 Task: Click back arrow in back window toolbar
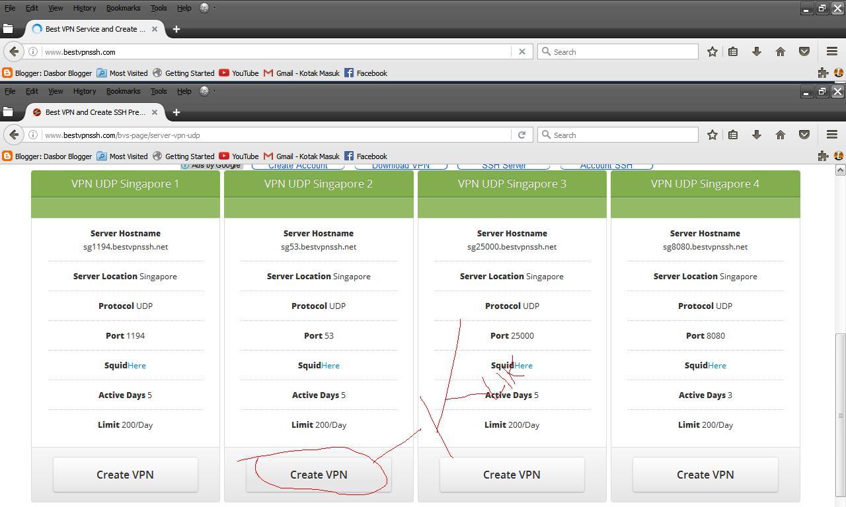coord(14,51)
